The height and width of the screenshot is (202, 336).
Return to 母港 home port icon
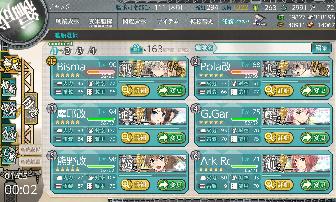tap(31, 108)
